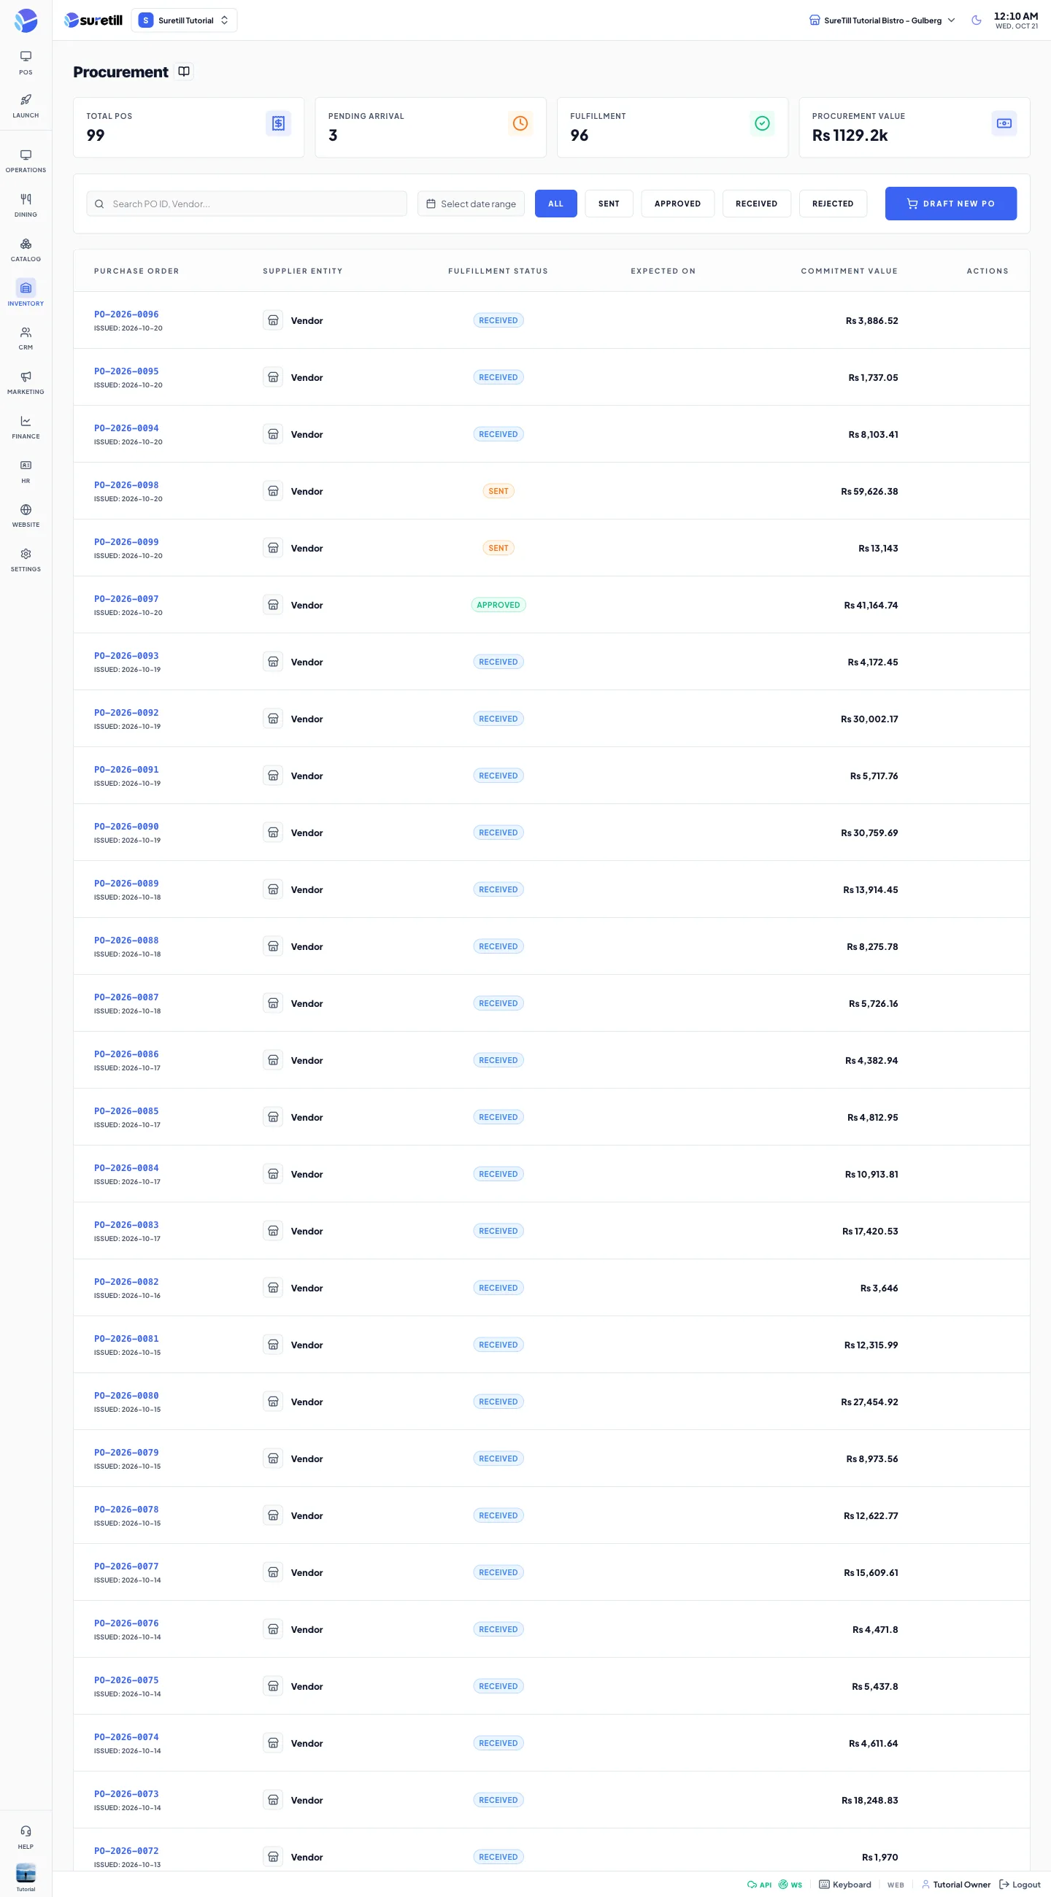Image resolution: width=1051 pixels, height=1897 pixels.
Task: Open the Dining section
Action: 26,205
